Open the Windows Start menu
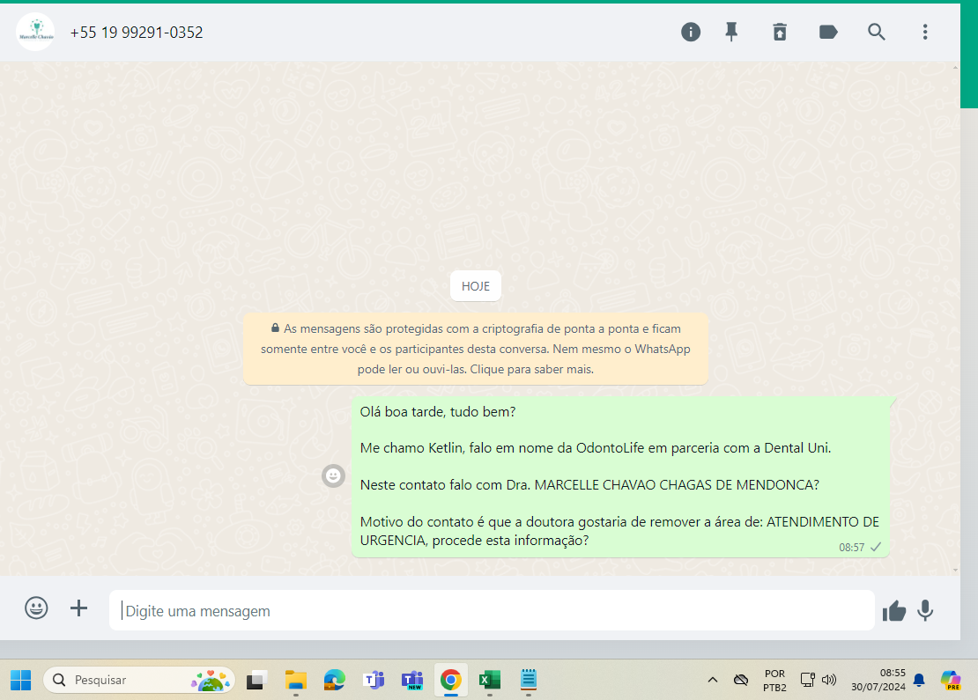Image resolution: width=978 pixels, height=700 pixels. (20, 680)
